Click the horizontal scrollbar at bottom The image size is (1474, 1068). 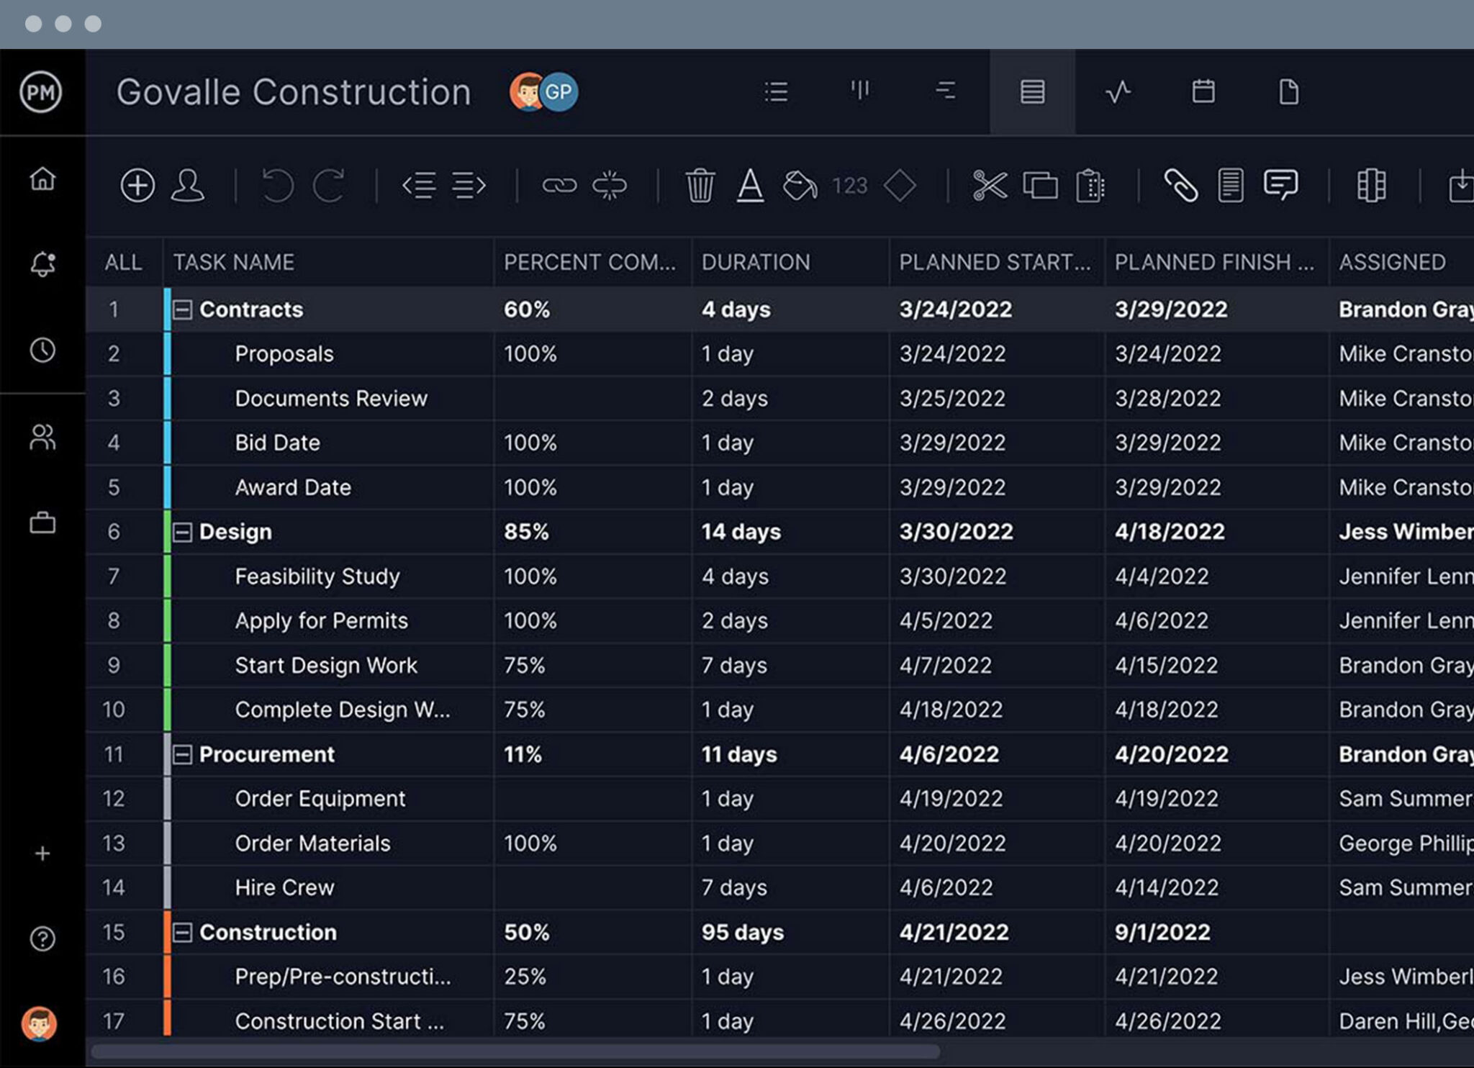click(515, 1052)
